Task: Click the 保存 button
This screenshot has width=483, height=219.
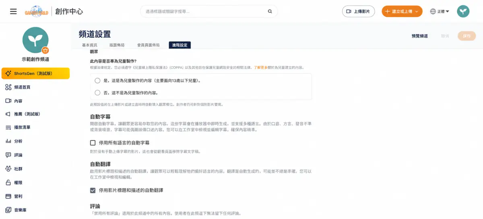Action: tap(466, 36)
